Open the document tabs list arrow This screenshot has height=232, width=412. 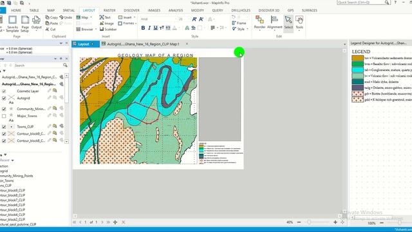[345, 44]
